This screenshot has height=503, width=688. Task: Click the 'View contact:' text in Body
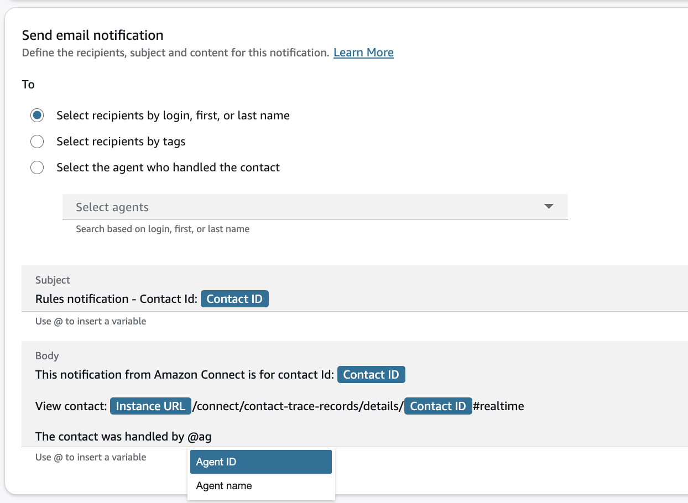tap(71, 406)
